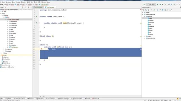Viewport: 181px width, 101px height.
Task: Switch to the first editor tab
Action: [x=38, y=7]
